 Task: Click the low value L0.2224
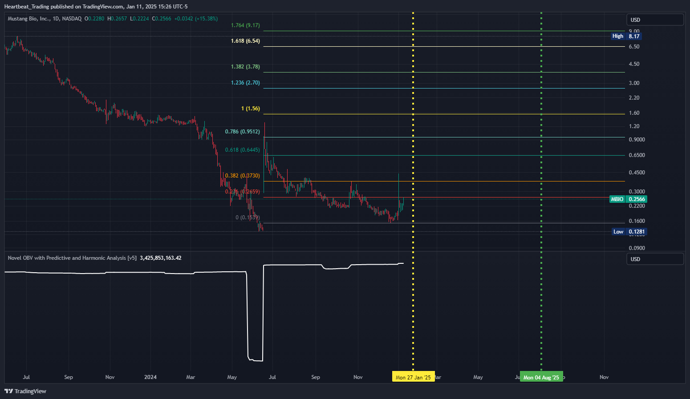(x=139, y=19)
